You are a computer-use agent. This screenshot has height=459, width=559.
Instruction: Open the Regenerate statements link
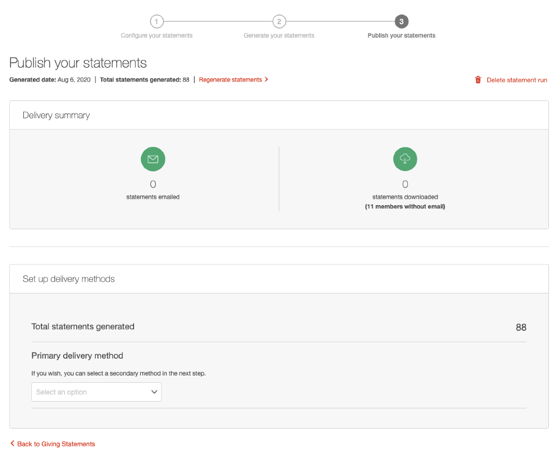[x=230, y=80]
